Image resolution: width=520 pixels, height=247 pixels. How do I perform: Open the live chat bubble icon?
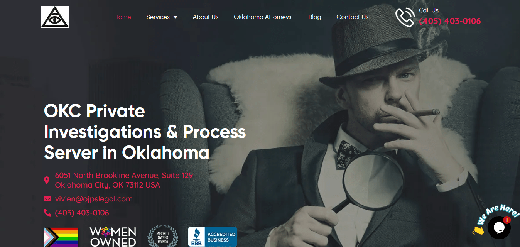pos(499,228)
